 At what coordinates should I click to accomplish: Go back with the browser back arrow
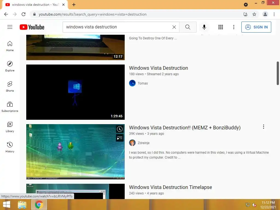pos(6,14)
